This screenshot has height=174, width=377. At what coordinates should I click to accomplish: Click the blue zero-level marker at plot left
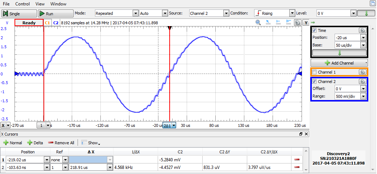click(16, 74)
